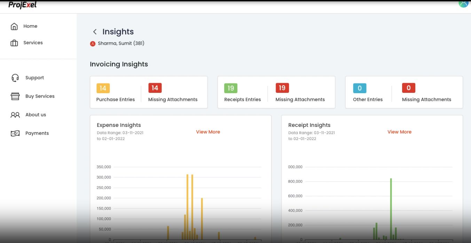Click the Expense Insights card title
Viewport: 471px width, 243px height.
[119, 125]
